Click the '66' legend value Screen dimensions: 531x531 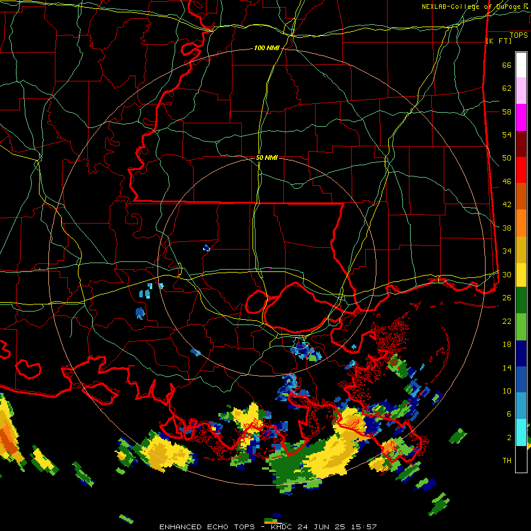(507, 65)
